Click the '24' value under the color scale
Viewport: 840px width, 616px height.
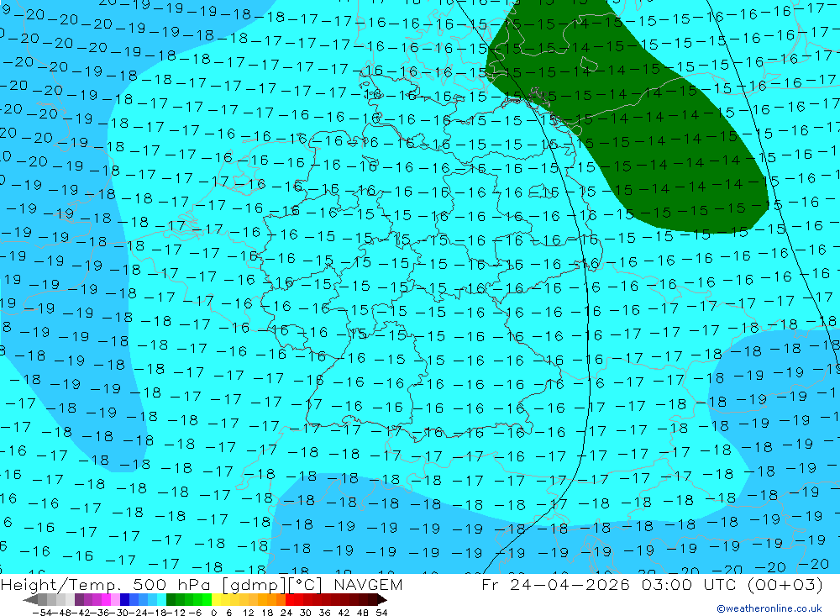point(286,613)
